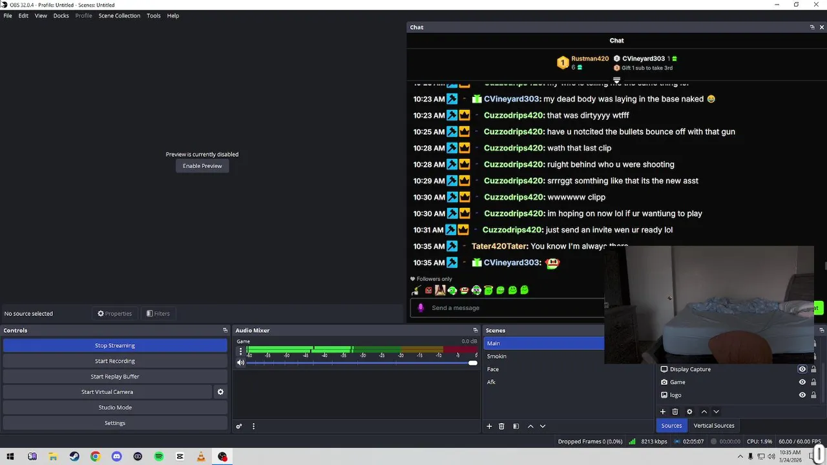Image resolution: width=827 pixels, height=465 pixels.
Task: Switch to Vertical Sources tab
Action: point(714,426)
